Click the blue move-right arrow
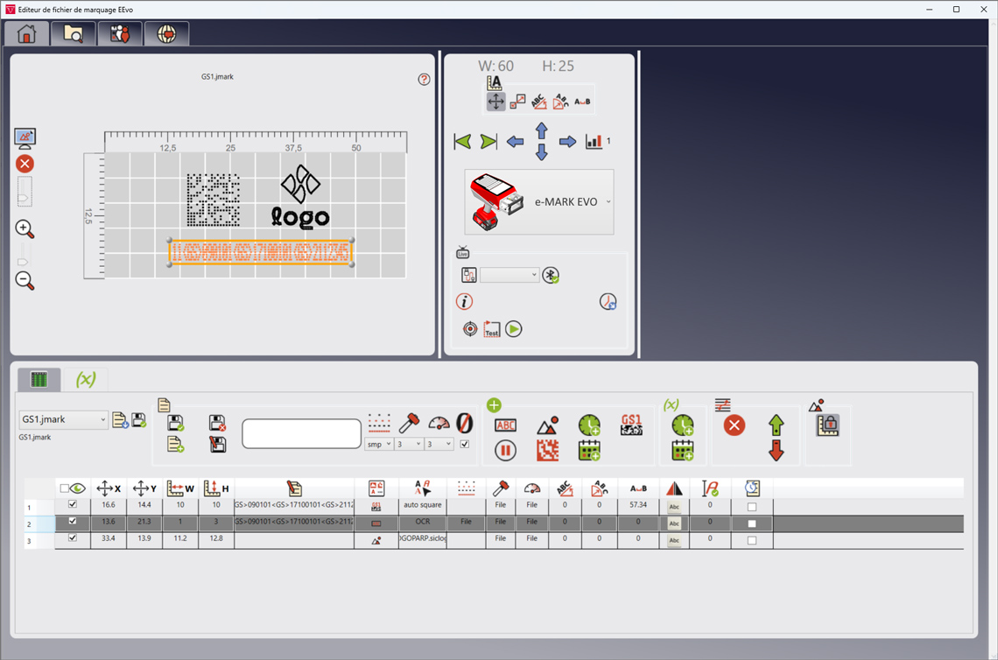The width and height of the screenshot is (998, 660). pyautogui.click(x=567, y=142)
